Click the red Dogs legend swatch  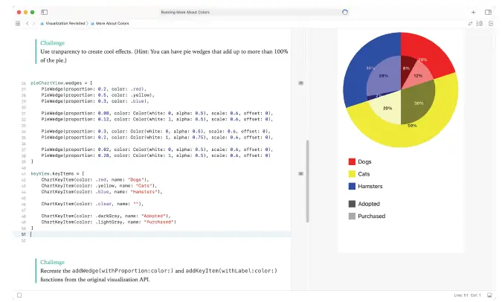point(352,161)
